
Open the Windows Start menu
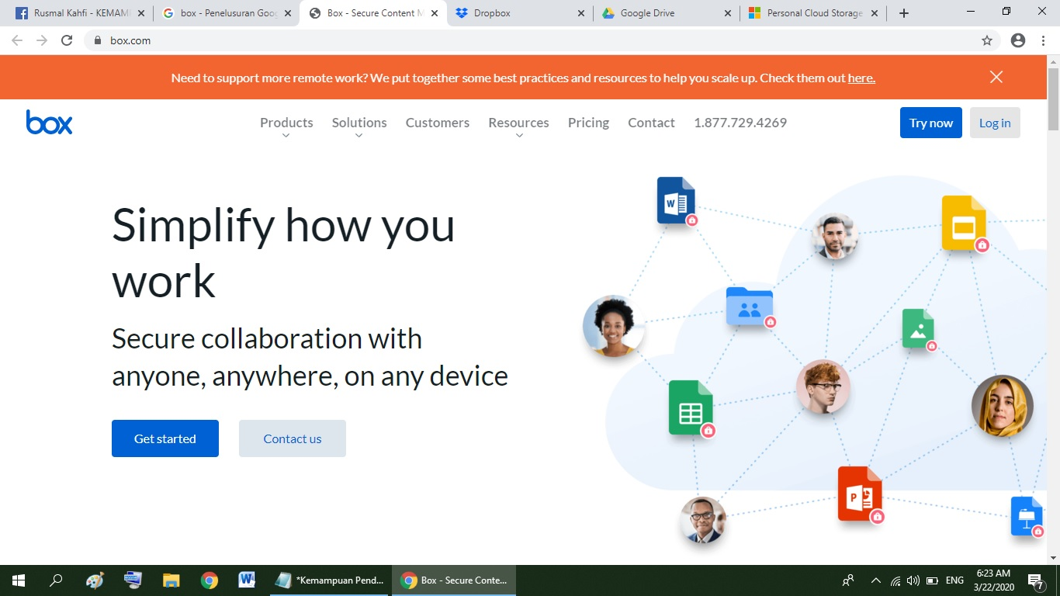[19, 580]
